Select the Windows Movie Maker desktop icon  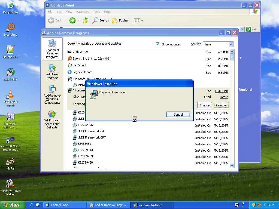coord(11,188)
